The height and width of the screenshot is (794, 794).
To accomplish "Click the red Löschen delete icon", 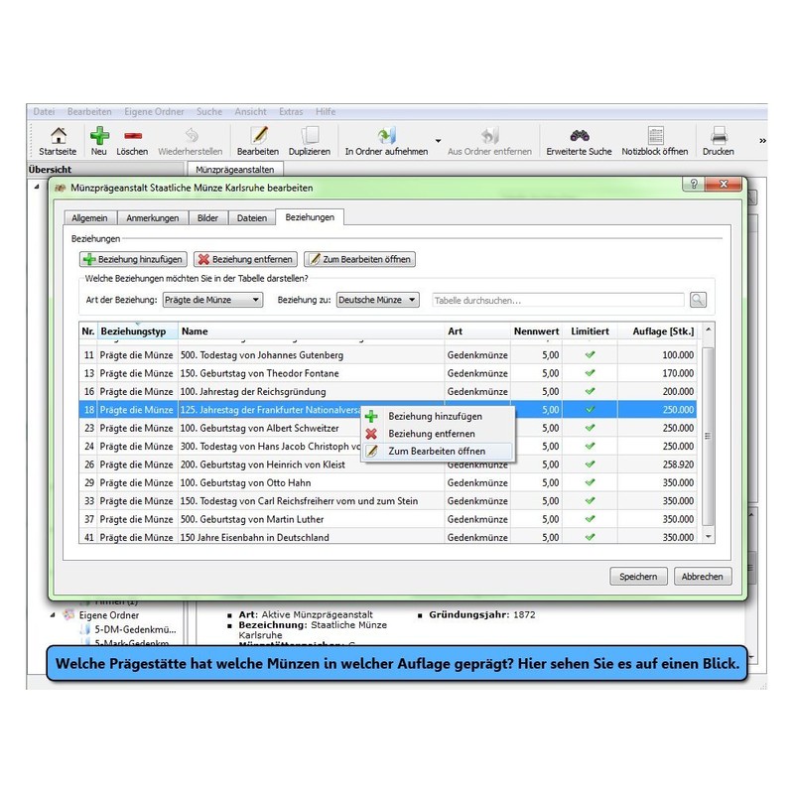I will 132,136.
